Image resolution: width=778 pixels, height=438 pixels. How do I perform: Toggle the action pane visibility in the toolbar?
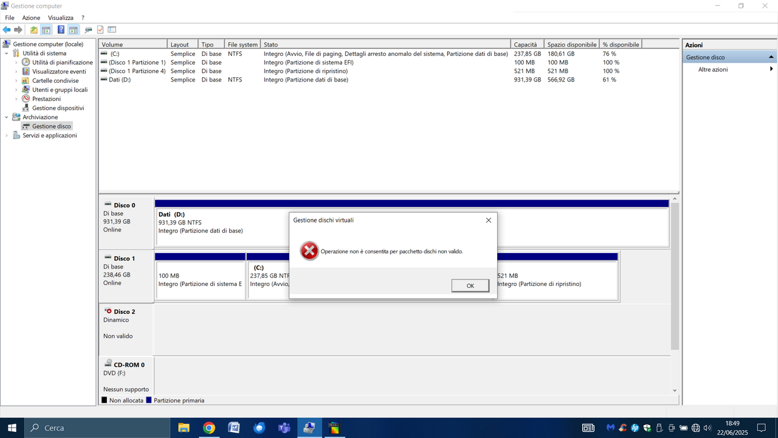point(74,29)
